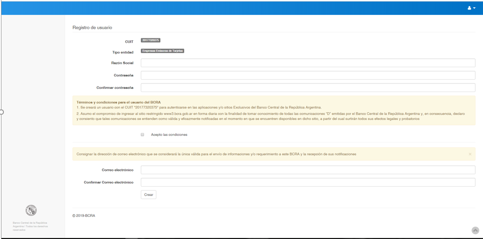Click the © 2019-BCRA footer text
The width and height of the screenshot is (483, 239).
(x=84, y=216)
